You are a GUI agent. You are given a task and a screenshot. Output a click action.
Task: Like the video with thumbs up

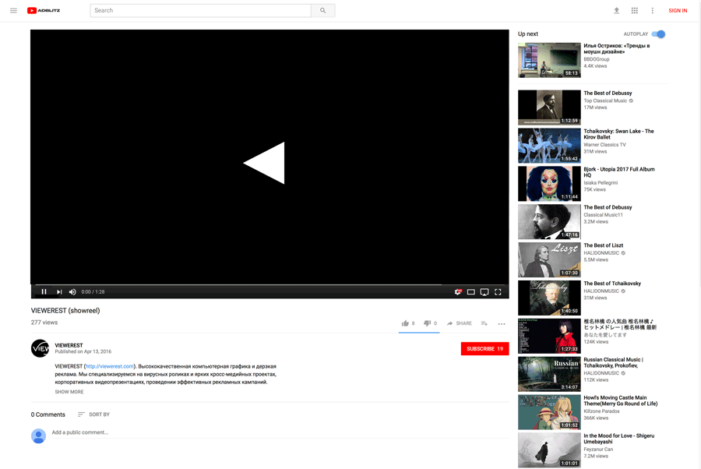click(x=405, y=323)
